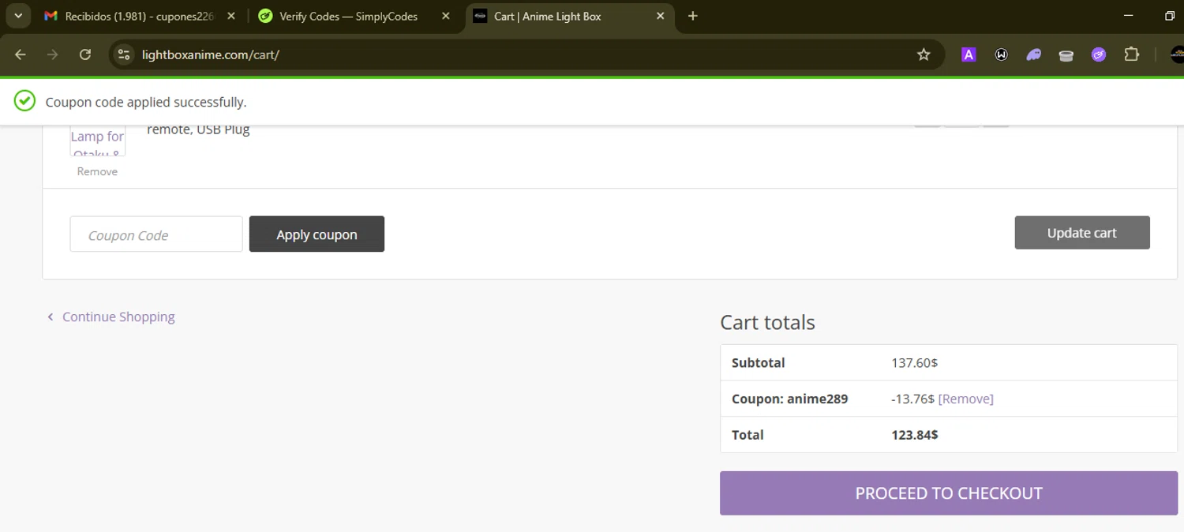Open the circular W extension icon
The width and height of the screenshot is (1184, 532).
pyautogui.click(x=1001, y=54)
